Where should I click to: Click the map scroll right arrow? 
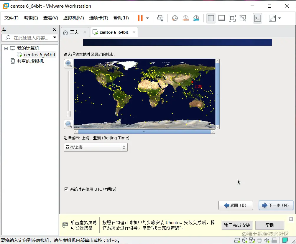pyautogui.click(x=213, y=131)
